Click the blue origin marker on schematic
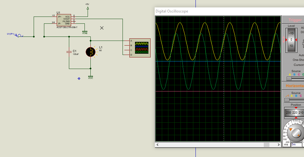 [x=79, y=78]
